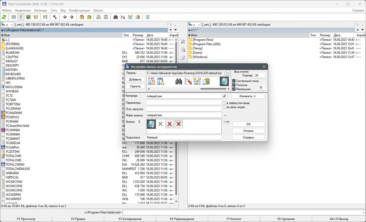Click the binoculars Search icon in main toolbar
This screenshot has height=222, width=366.
[x=116, y=17]
